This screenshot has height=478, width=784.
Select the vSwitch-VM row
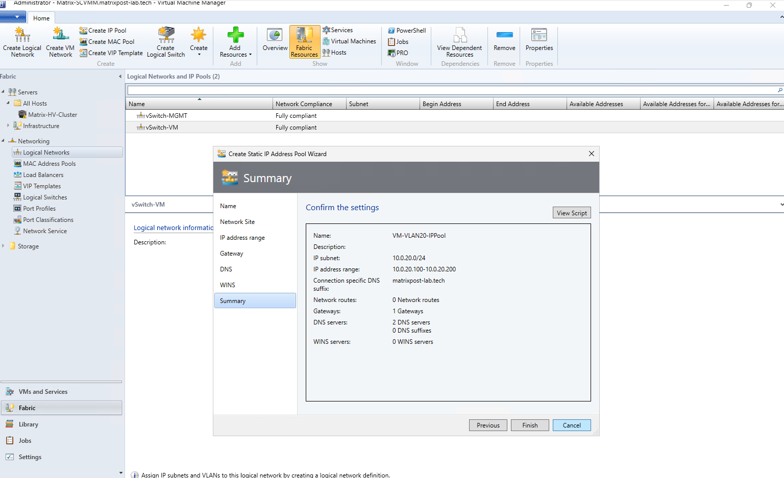[455, 128]
